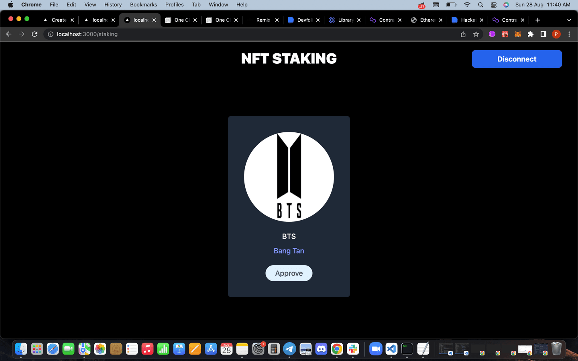Open Launchpad from the dock

[37, 349]
